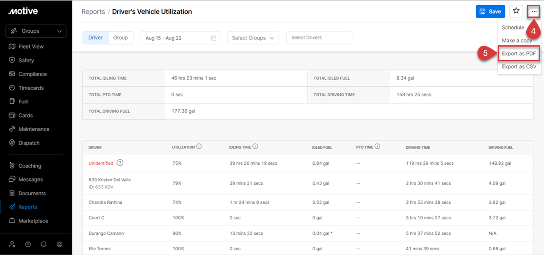
Task: Open the profile account icon
Action: [60, 244]
